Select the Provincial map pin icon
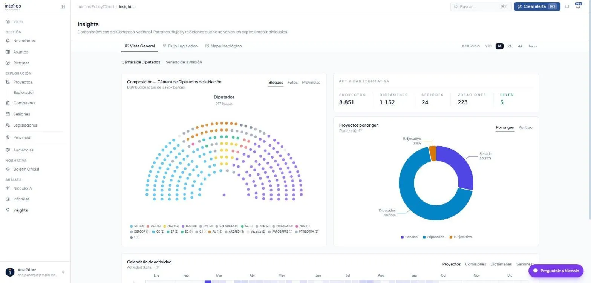591x283 pixels. [8, 138]
